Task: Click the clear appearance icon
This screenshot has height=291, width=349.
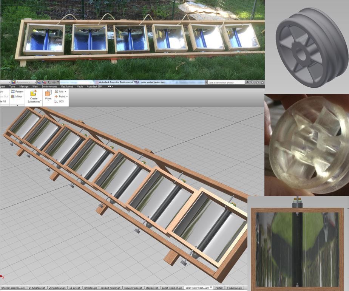Action: point(44,82)
